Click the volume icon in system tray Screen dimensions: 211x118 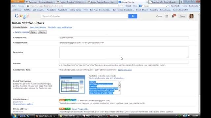point(189,116)
